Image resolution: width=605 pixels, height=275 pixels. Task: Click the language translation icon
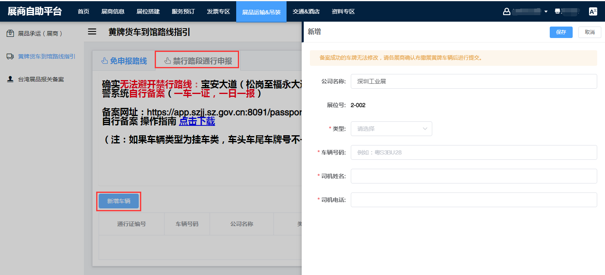point(593,11)
